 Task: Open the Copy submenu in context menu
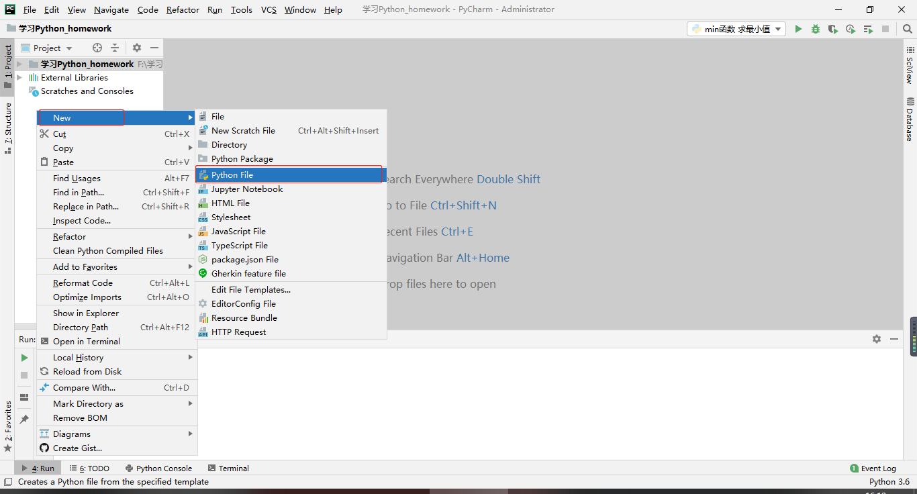(117, 148)
